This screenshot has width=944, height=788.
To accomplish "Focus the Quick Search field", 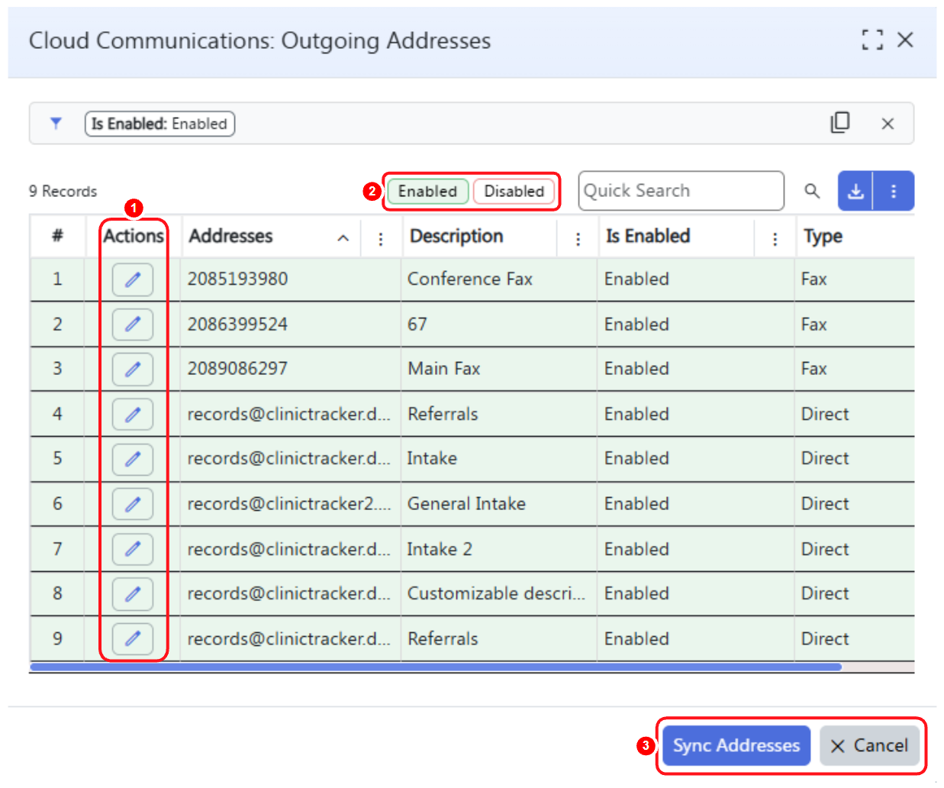I will [681, 191].
